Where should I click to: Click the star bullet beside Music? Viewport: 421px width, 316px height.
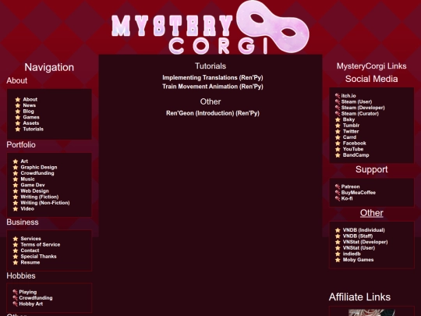[x=16, y=179]
